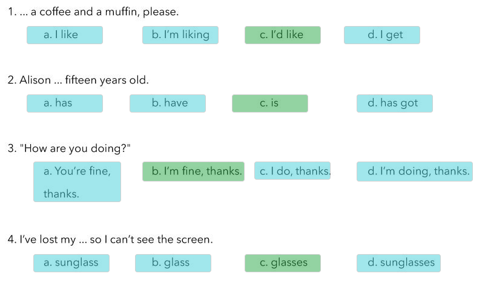Choose answer 'd. has got'

coord(395,103)
